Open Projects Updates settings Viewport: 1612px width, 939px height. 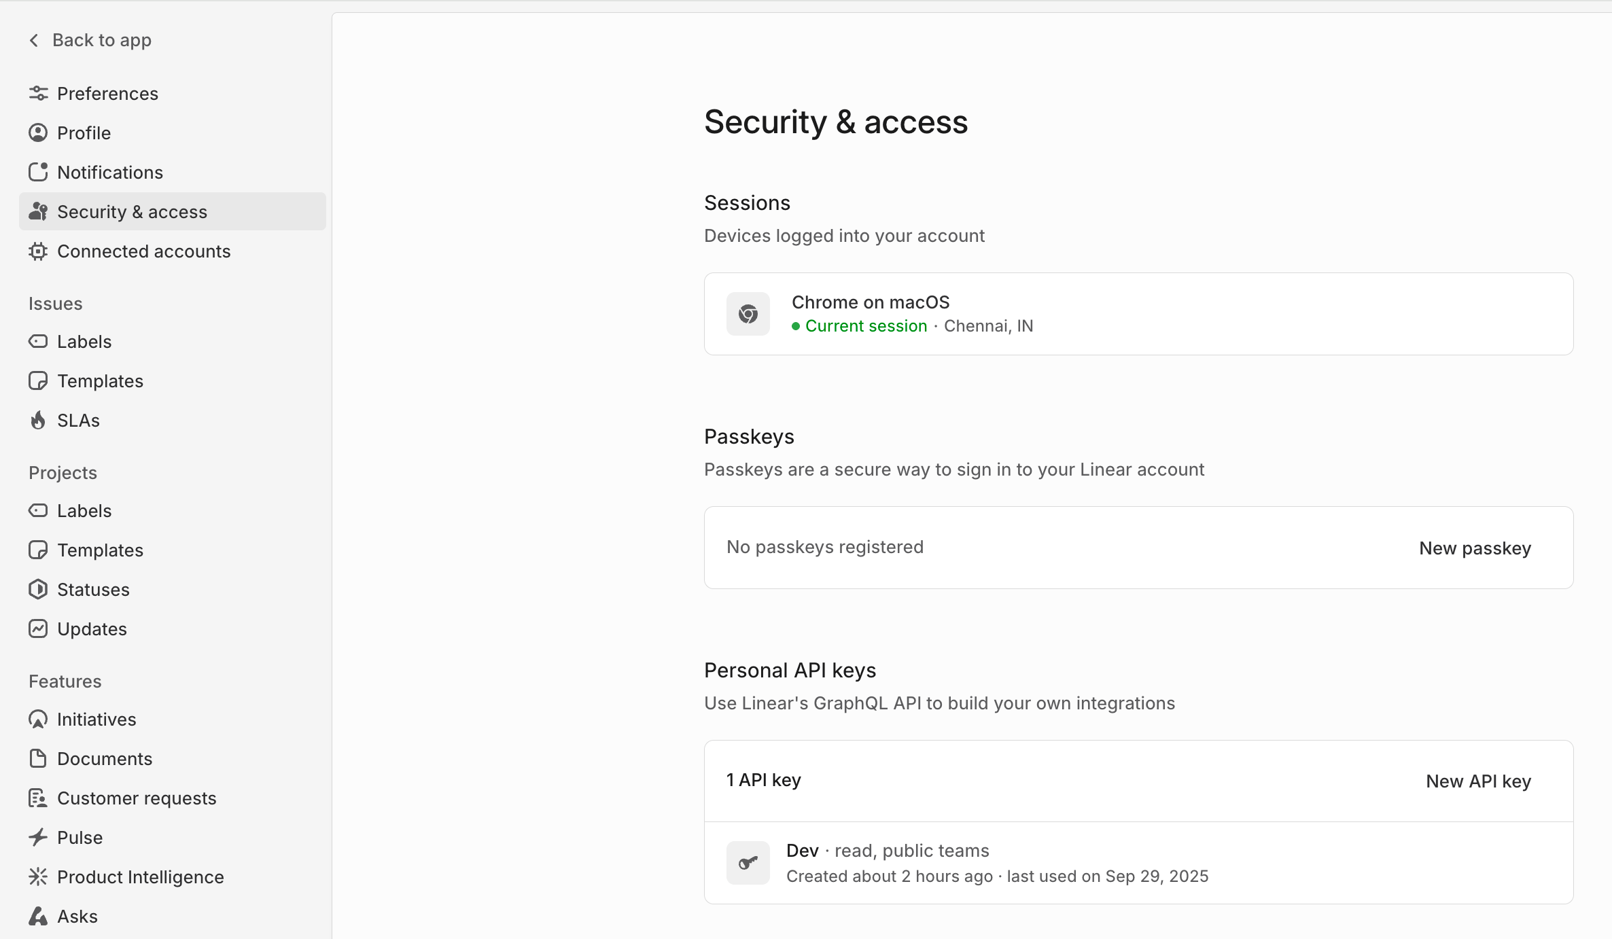tap(92, 629)
